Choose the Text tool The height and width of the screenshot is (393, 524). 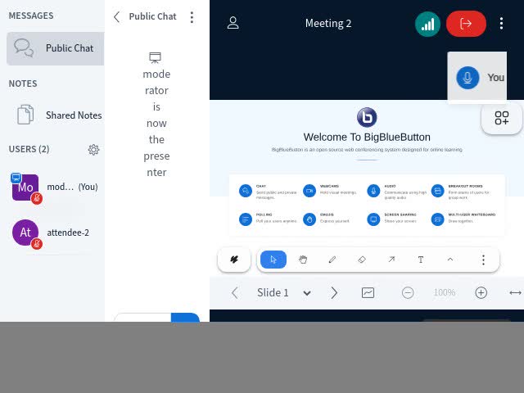click(x=421, y=260)
